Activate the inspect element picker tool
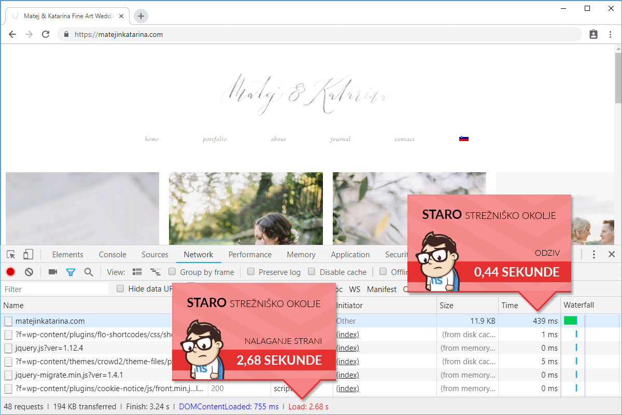 coord(11,254)
